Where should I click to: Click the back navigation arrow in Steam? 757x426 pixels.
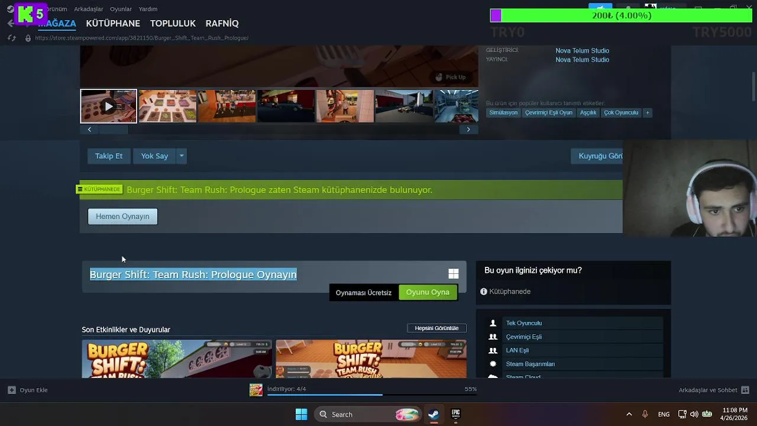[x=11, y=23]
